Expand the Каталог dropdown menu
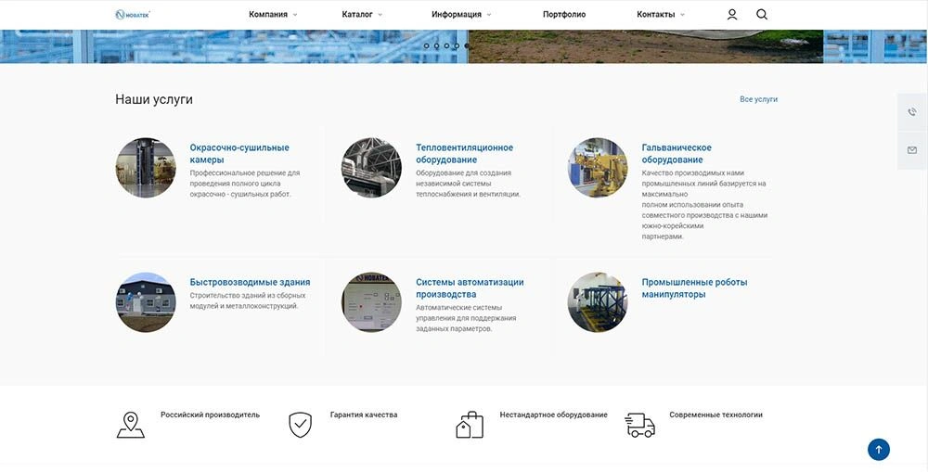The height and width of the screenshot is (472, 928). pos(361,15)
